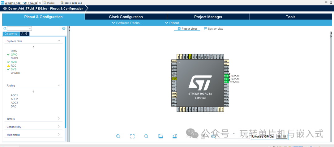Open the Tools tab
This screenshot has width=334, height=147.
pos(291,17)
